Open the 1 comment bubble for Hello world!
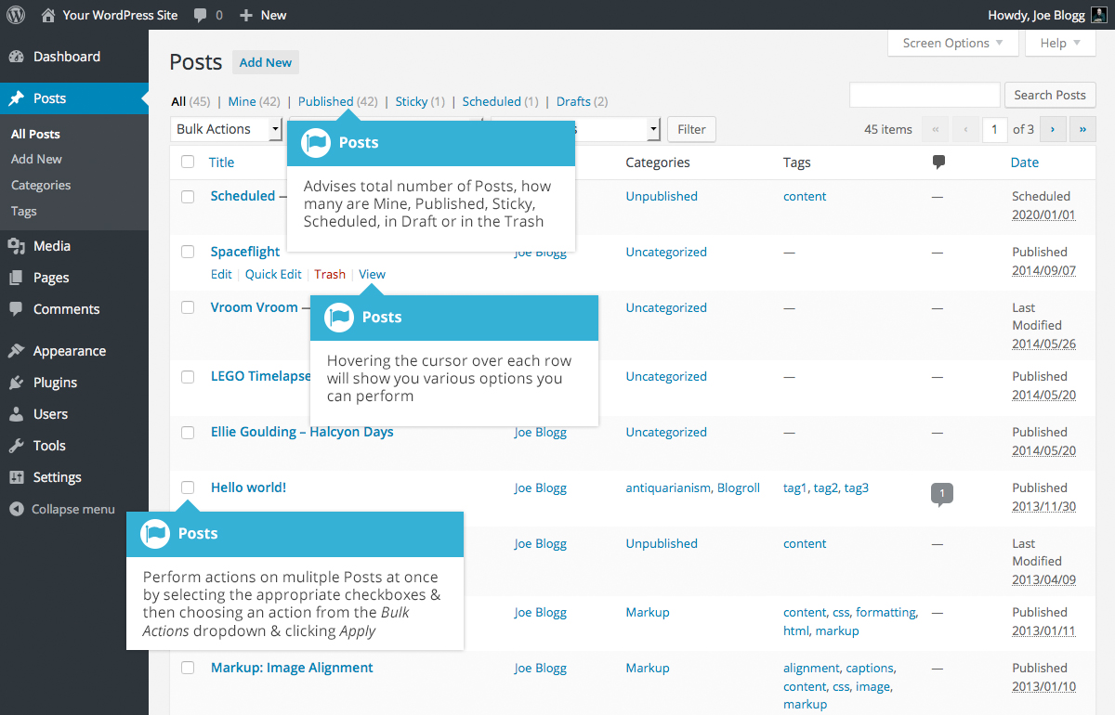This screenshot has width=1115, height=715. (x=942, y=493)
